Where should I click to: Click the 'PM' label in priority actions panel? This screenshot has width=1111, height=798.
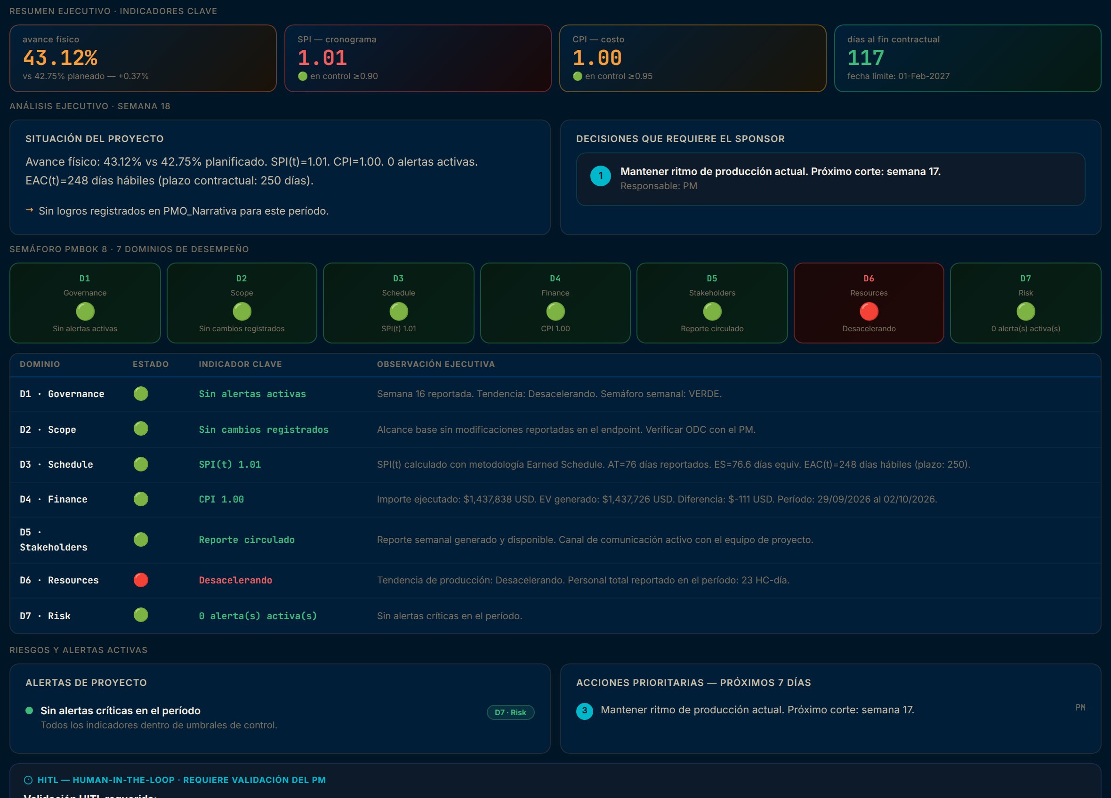tap(1080, 708)
